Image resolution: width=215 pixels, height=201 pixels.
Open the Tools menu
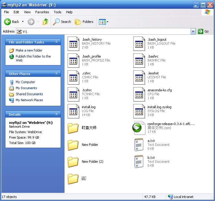pyautogui.click(x=57, y=12)
